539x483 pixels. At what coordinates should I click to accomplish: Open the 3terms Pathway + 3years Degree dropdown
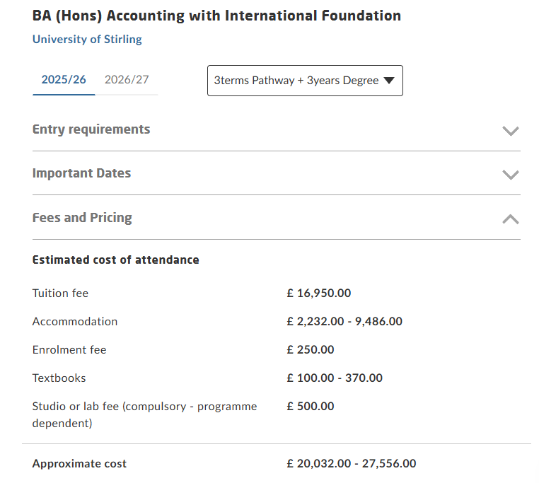305,81
